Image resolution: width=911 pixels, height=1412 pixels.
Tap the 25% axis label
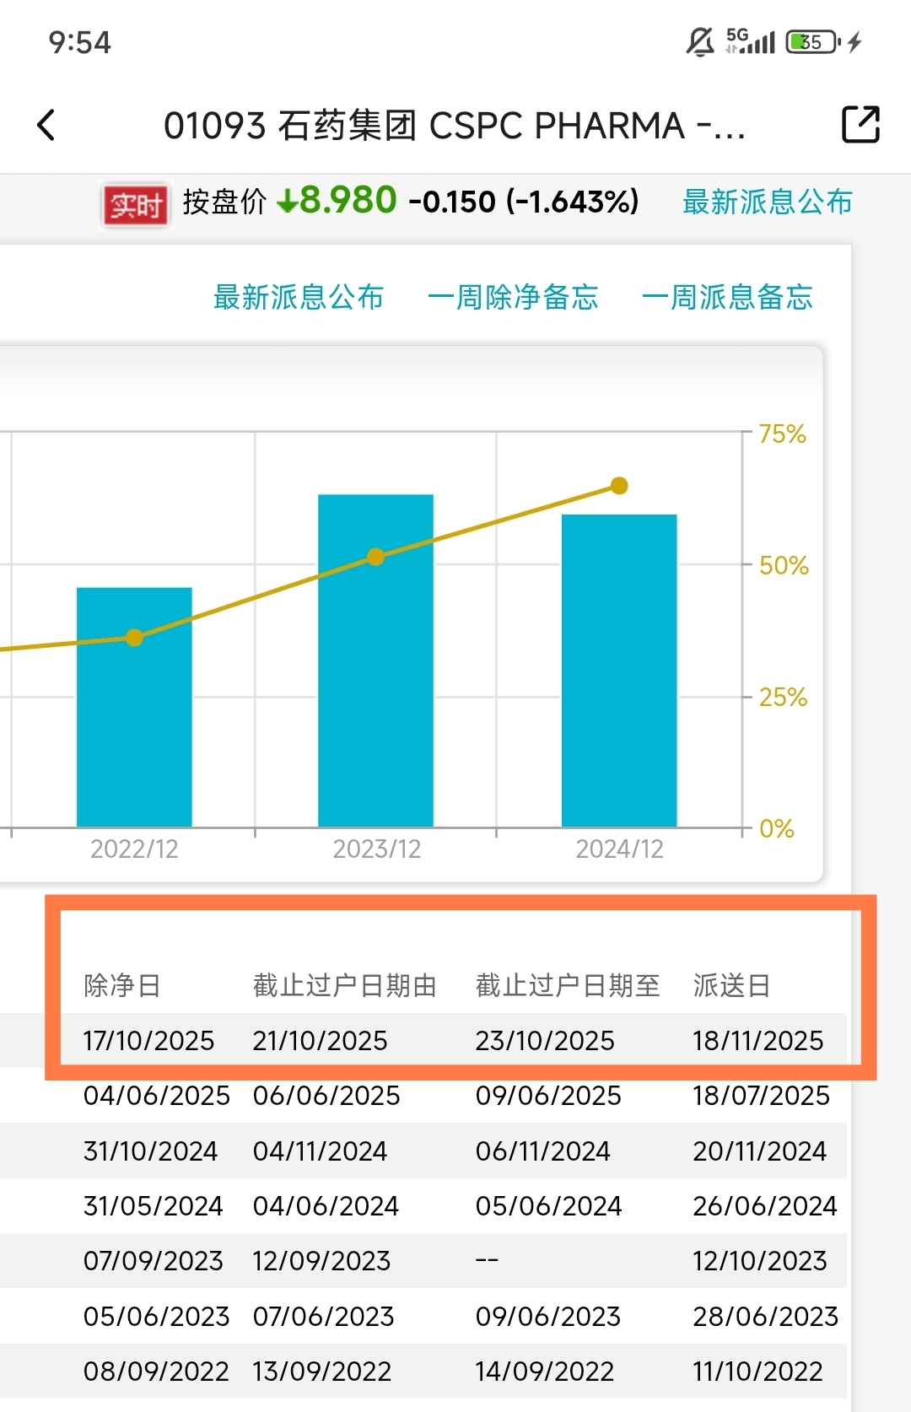[x=783, y=698]
